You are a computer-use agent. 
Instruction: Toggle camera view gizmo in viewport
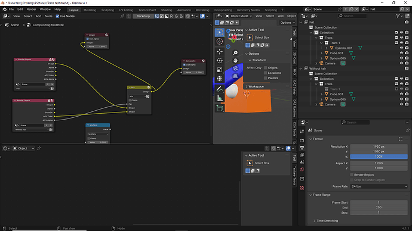coord(235,68)
